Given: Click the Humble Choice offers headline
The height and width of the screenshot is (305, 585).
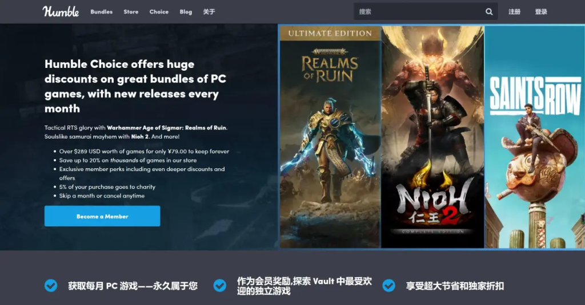Looking at the screenshot, I should click(135, 86).
